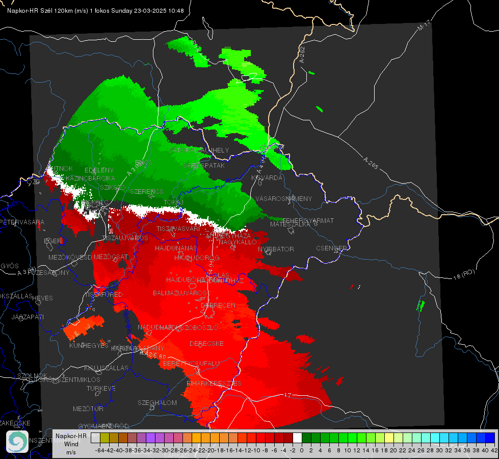
Task: Click the KUNHEGYES city label
Action: click(x=89, y=346)
